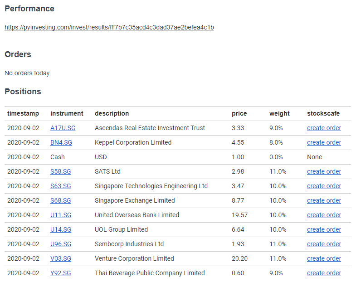Create order for Venture Corporation Limited
The width and height of the screenshot is (356, 282).
click(324, 258)
